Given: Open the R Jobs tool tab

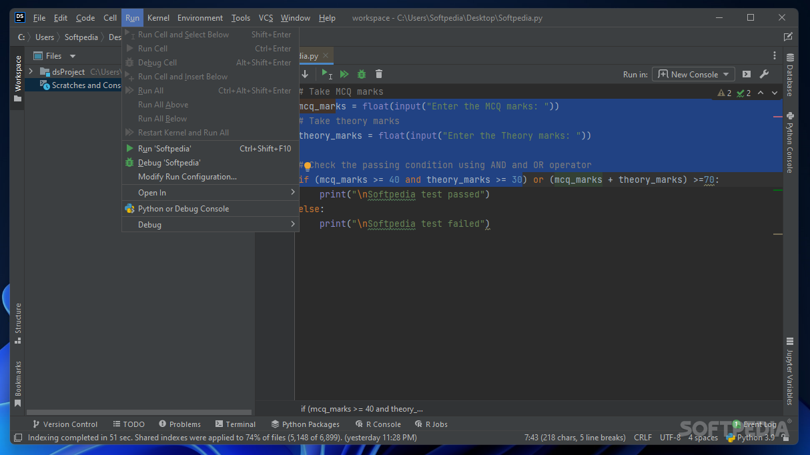Looking at the screenshot, I should coord(431,424).
